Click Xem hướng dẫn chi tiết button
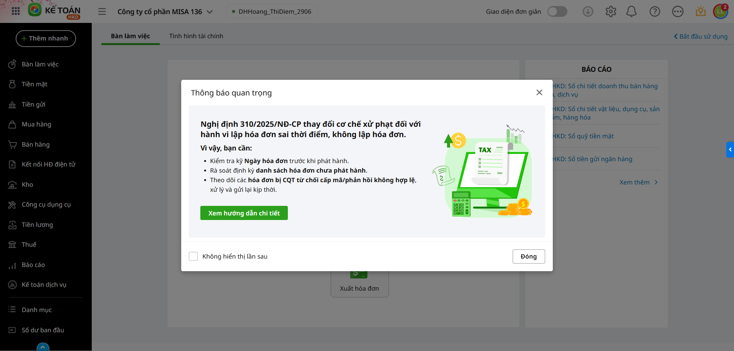Viewport: 734px width, 351px height. tap(244, 213)
